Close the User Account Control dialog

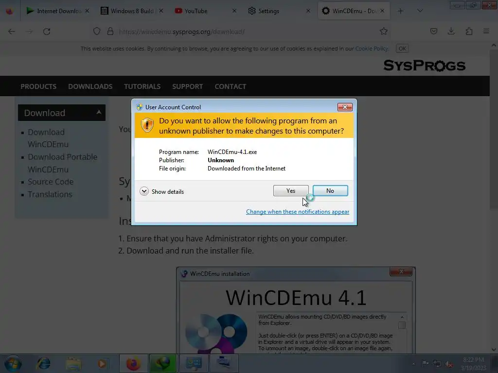[x=345, y=107]
